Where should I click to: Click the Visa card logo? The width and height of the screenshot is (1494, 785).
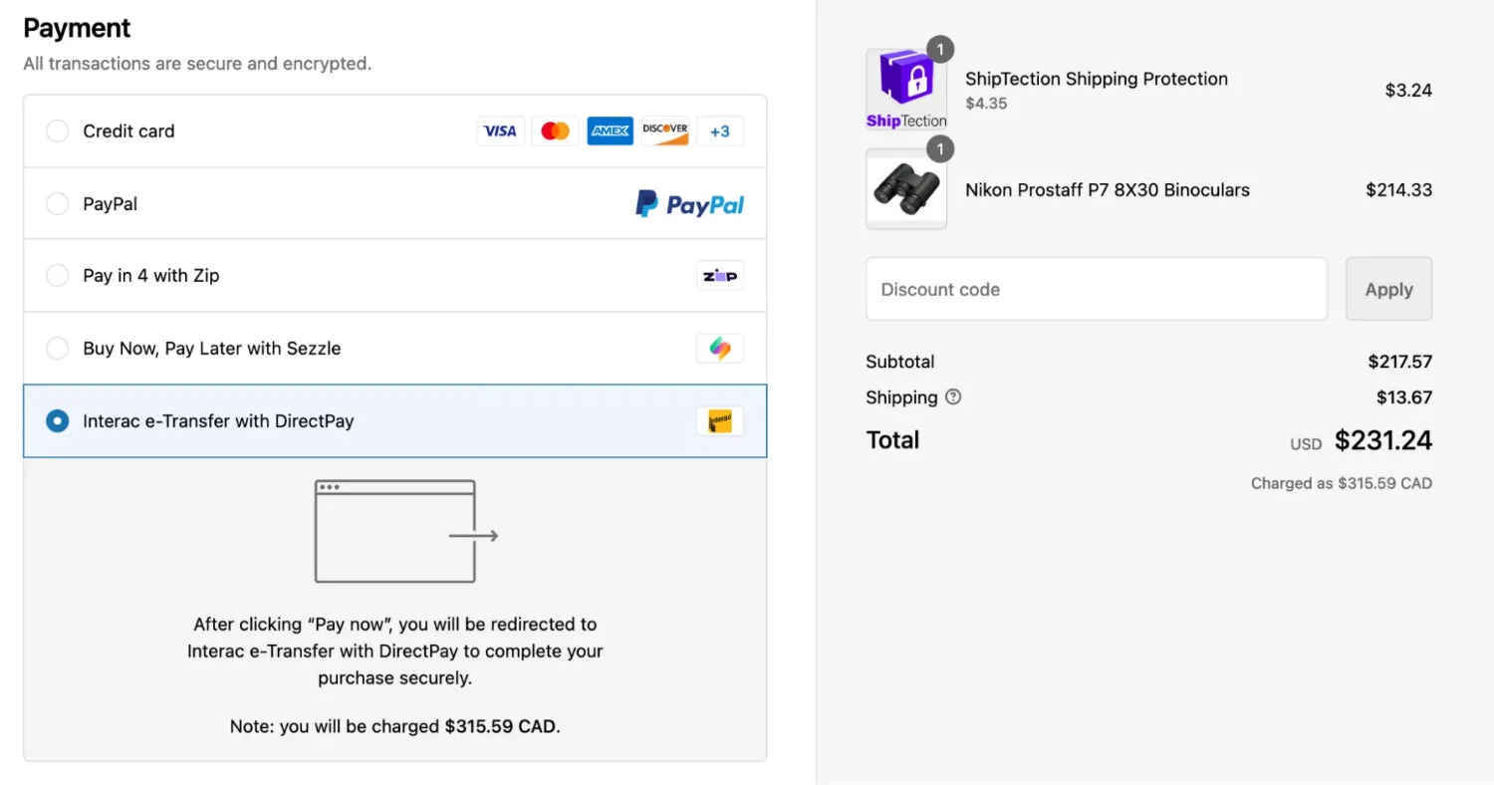pyautogui.click(x=500, y=131)
